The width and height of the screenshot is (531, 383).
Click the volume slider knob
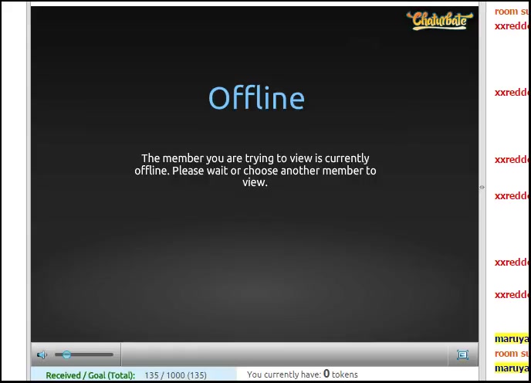(66, 354)
